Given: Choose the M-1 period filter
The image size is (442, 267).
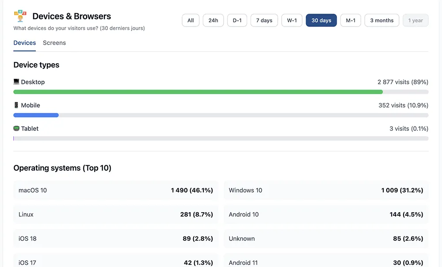Looking at the screenshot, I should 351,20.
